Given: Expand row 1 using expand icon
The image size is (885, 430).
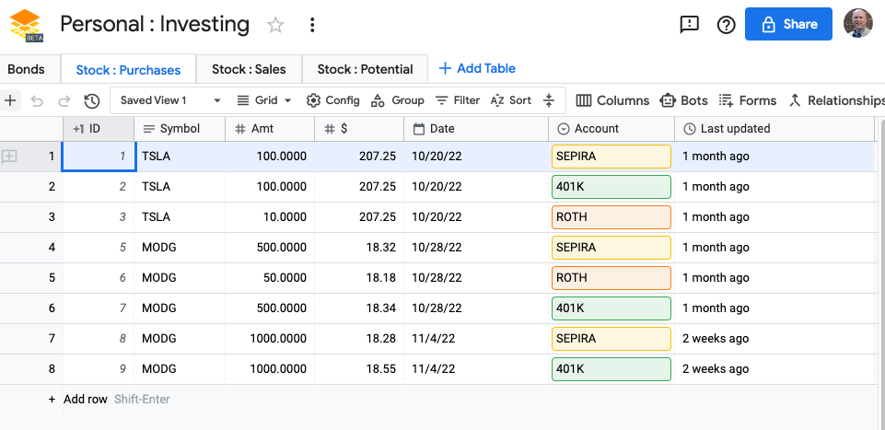Looking at the screenshot, I should click(x=10, y=157).
